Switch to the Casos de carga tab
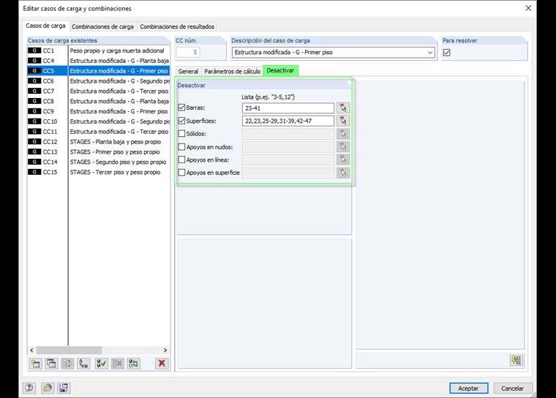The width and height of the screenshot is (556, 398). point(45,26)
